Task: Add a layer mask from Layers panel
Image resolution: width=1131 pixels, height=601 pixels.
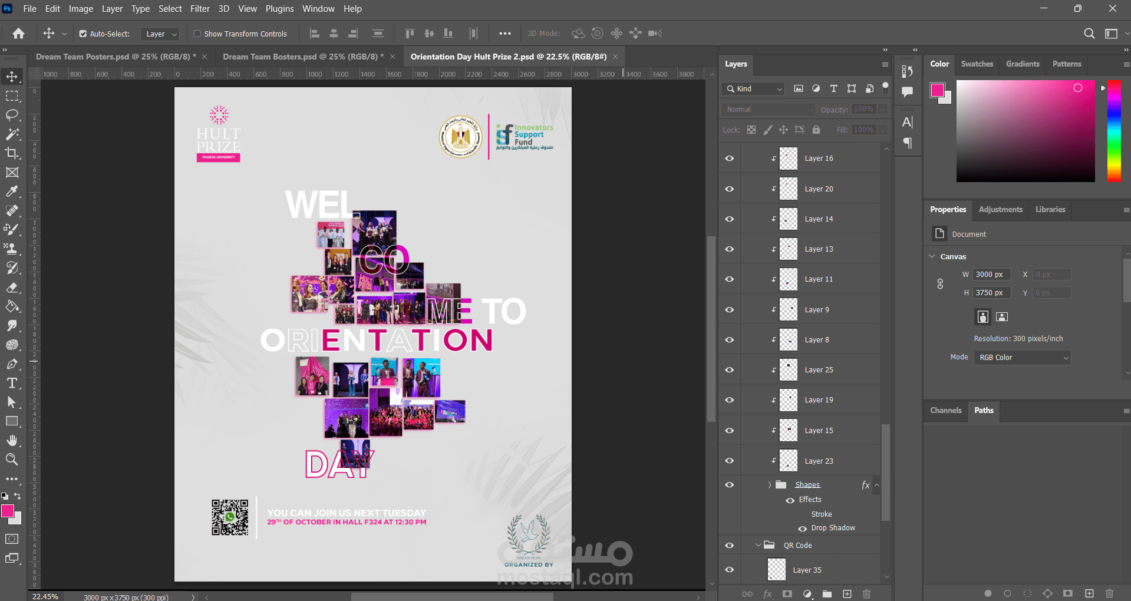Action: [x=787, y=594]
